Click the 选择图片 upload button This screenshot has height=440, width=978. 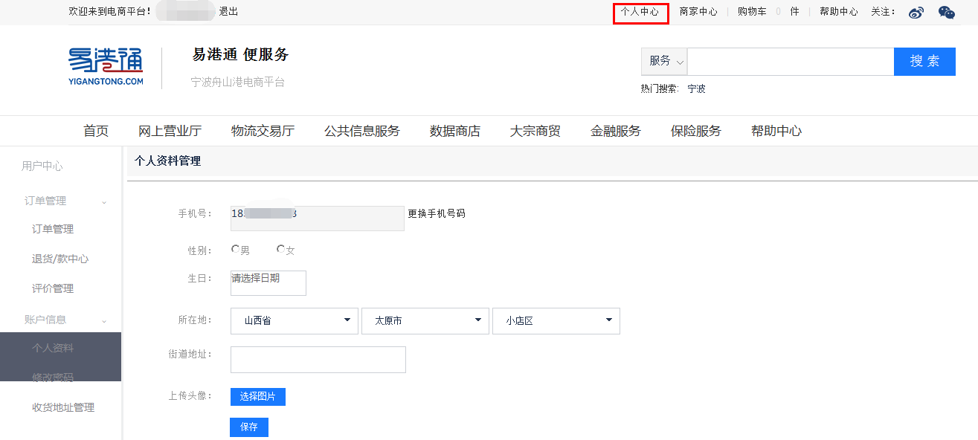pos(257,397)
